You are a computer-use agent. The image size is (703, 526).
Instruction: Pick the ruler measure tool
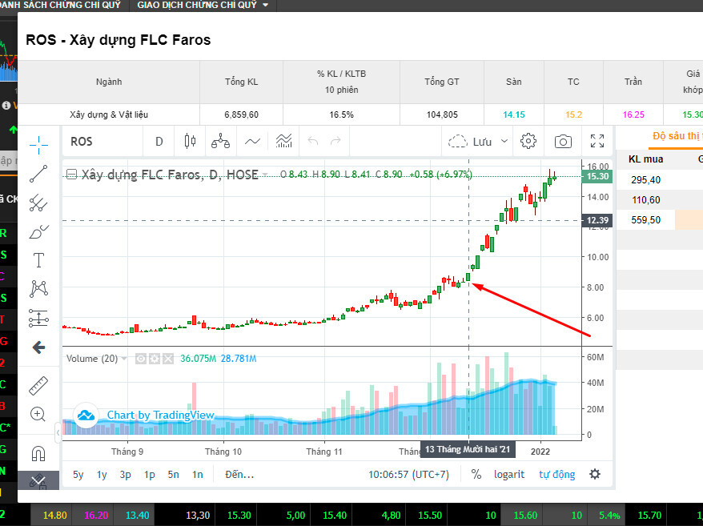(x=38, y=387)
